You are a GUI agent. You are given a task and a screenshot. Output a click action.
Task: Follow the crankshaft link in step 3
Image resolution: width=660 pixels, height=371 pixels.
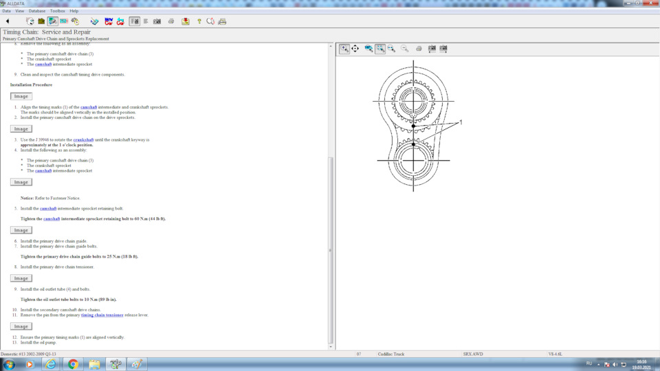point(82,139)
